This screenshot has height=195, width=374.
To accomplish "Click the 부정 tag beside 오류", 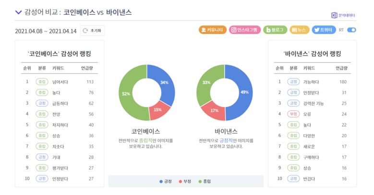I will [x=292, y=114].
